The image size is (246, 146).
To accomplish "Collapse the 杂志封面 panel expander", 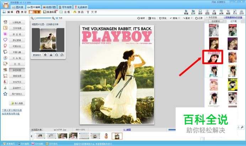I will (207, 17).
